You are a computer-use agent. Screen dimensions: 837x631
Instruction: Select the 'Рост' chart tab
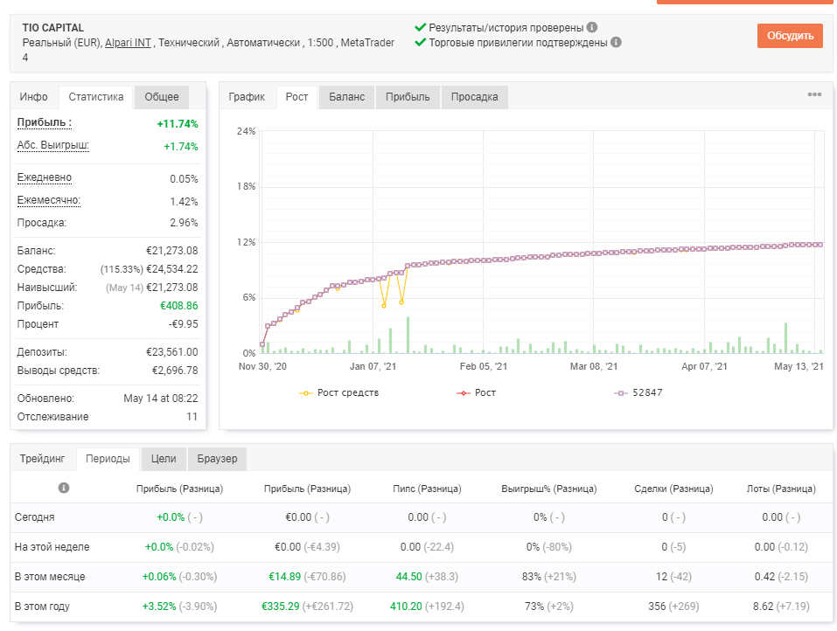tap(296, 97)
